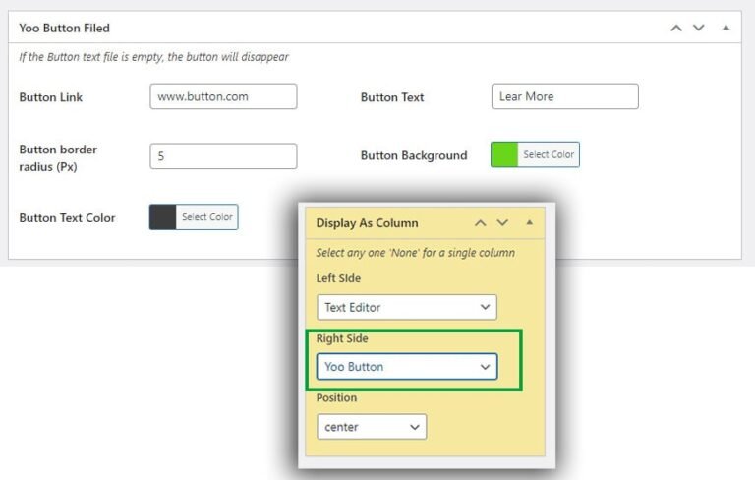Image resolution: width=755 pixels, height=480 pixels.
Task: Open Select Color for Button Text Color
Action: [x=207, y=216]
